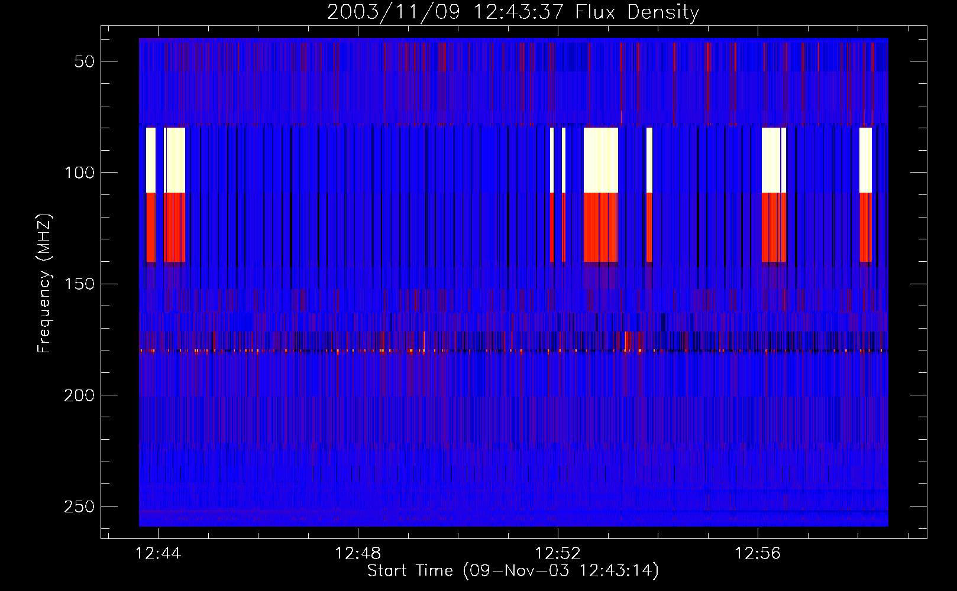Screen dimensions: 957x591
Task: Click the 50 frequency tick label
Action: coord(85,61)
